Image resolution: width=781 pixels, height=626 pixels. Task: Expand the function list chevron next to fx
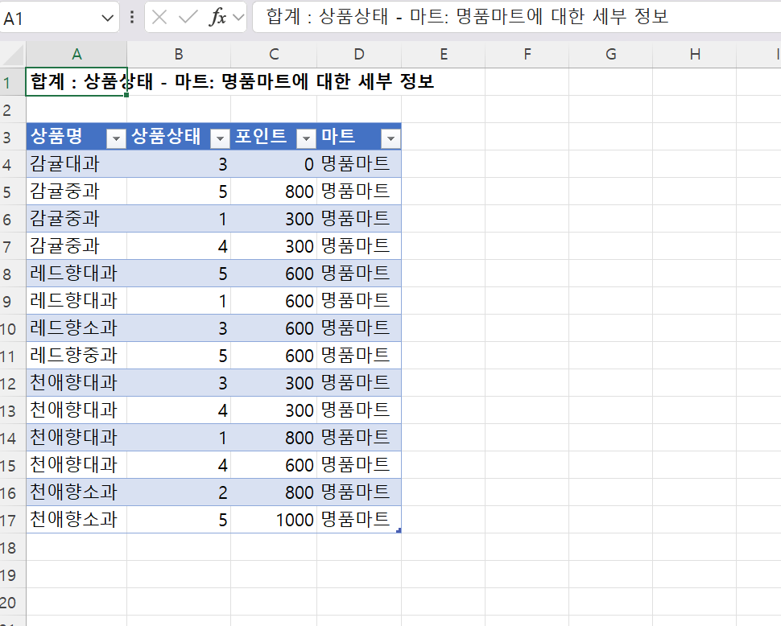point(238,18)
